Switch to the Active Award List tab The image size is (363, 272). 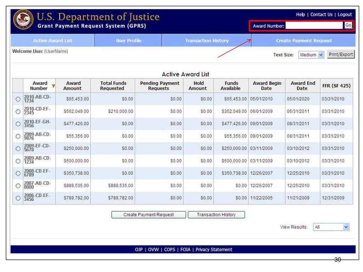[x=52, y=40]
